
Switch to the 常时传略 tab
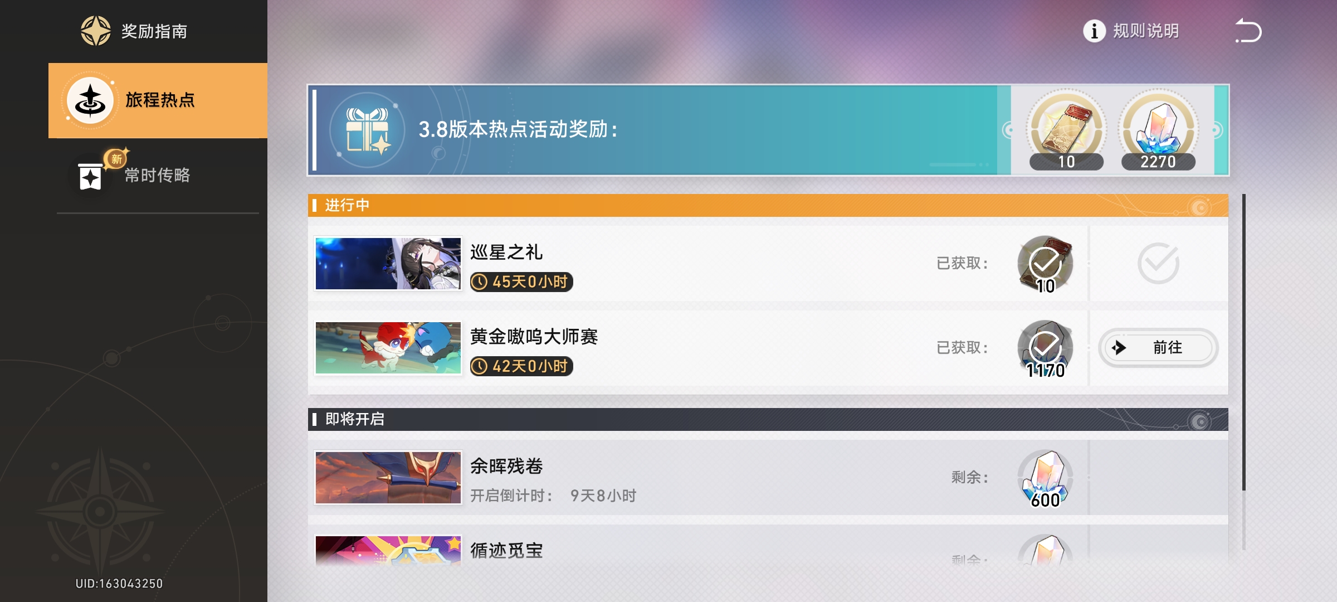coord(158,175)
